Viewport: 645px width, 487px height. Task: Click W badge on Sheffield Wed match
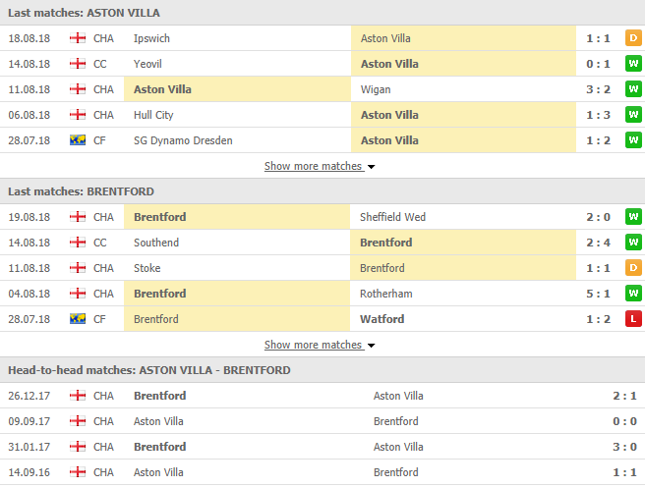[633, 217]
